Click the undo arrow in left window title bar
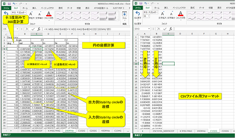The height and width of the screenshot is (138, 236). coord(14,3)
